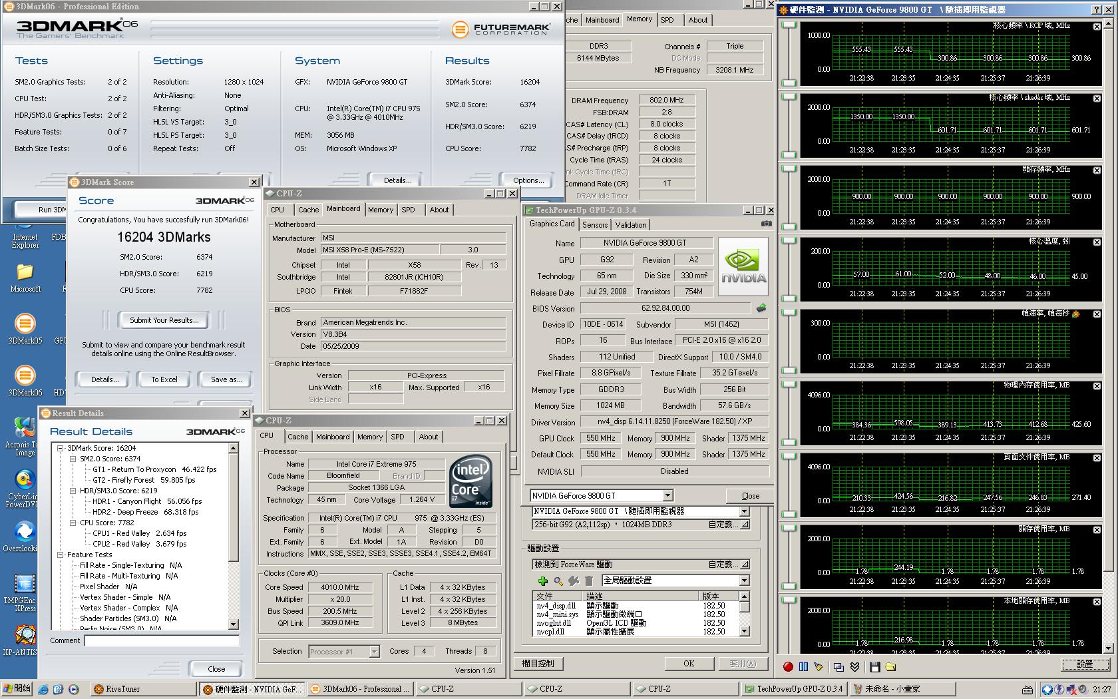Click Result Details tree scrollbar down arrow
The width and height of the screenshot is (1118, 699).
(x=233, y=624)
